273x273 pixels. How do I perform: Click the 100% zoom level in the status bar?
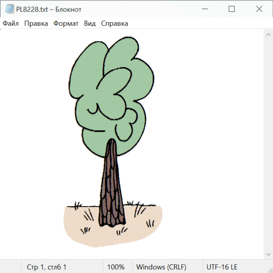click(116, 267)
